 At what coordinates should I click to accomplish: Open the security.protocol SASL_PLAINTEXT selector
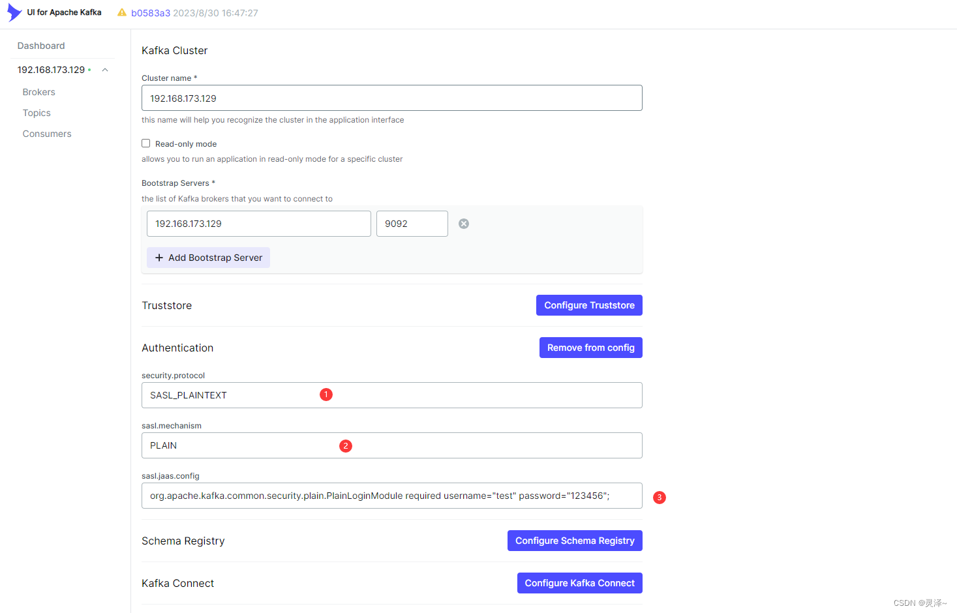[392, 395]
